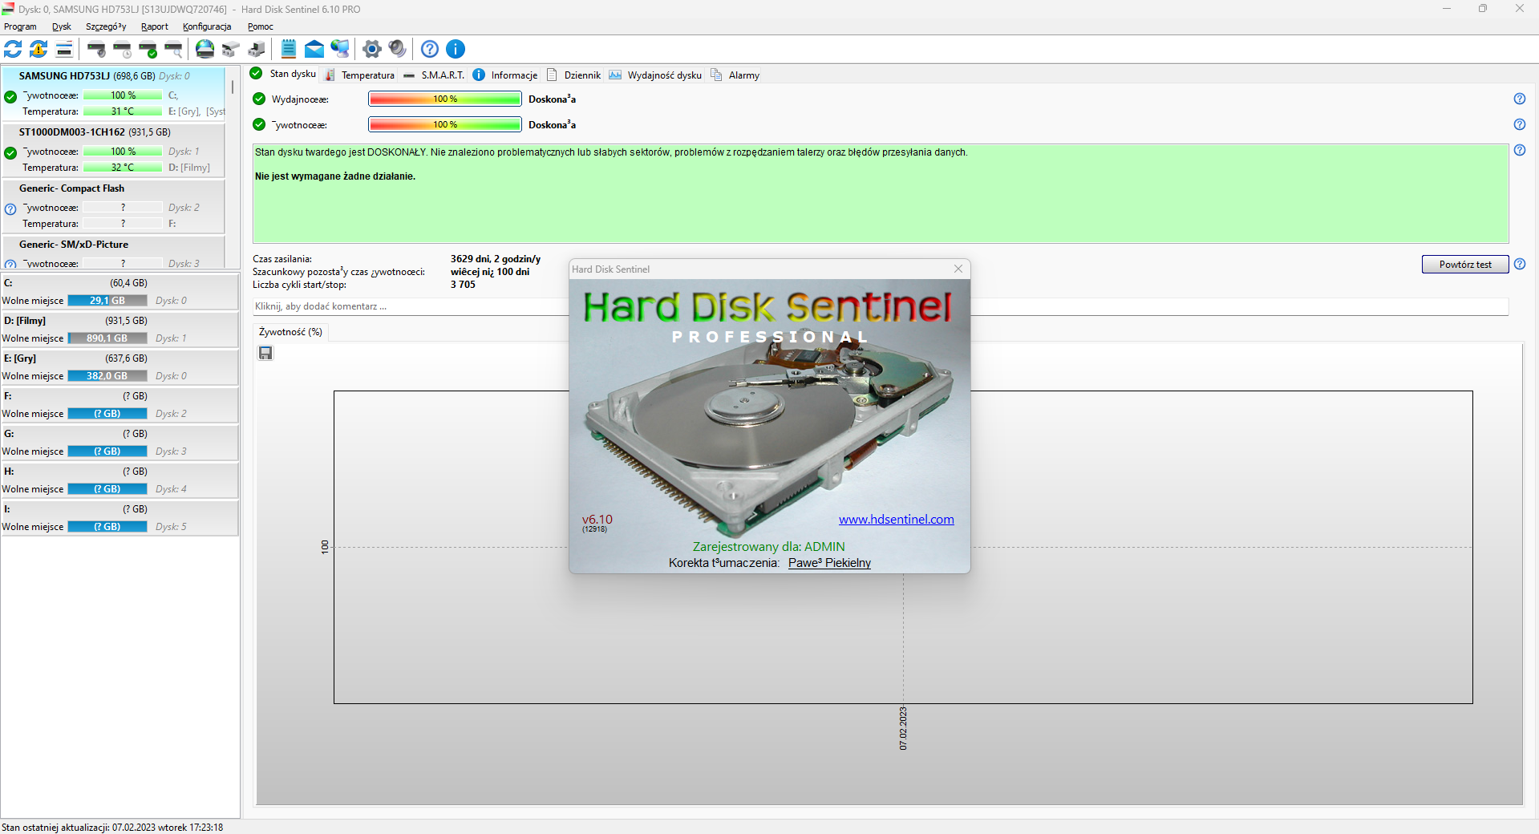Open the Dysk menu
This screenshot has height=834, width=1539.
pos(62,26)
